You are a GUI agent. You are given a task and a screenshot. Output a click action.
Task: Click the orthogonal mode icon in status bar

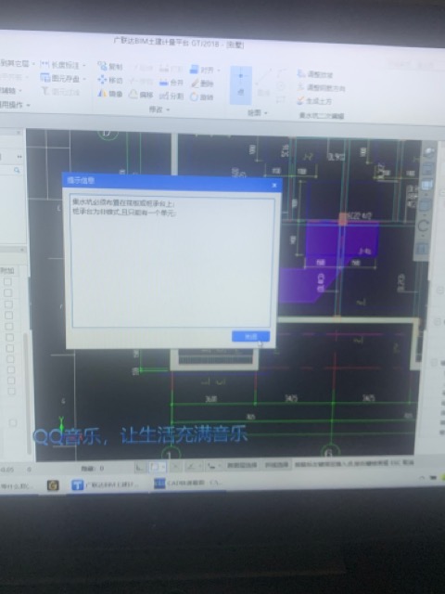point(140,467)
